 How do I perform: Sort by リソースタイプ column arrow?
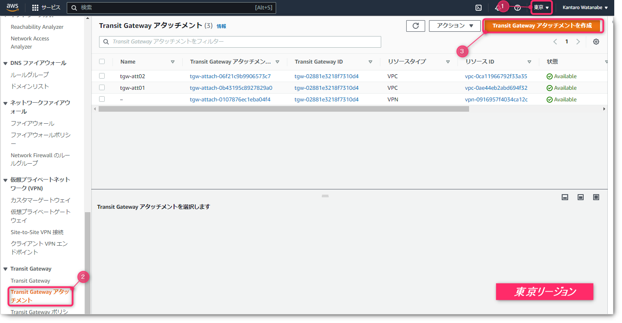(x=448, y=62)
